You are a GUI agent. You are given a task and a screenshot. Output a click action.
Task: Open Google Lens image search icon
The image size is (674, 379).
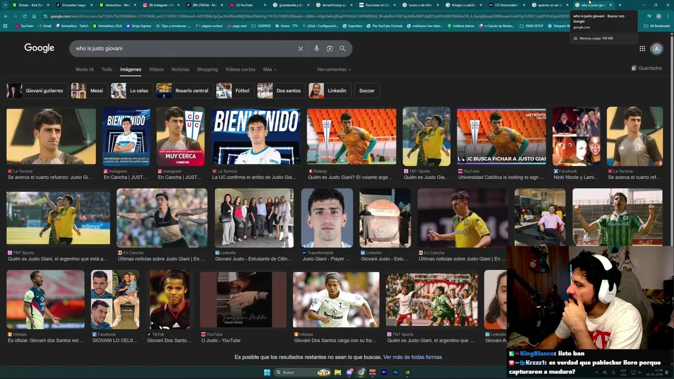[x=330, y=48]
